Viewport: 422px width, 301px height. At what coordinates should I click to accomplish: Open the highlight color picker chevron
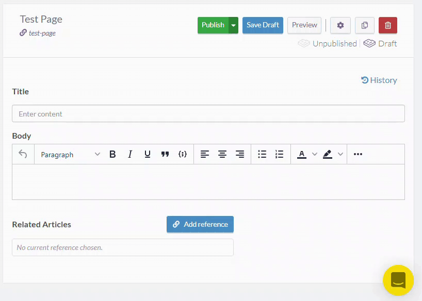pyautogui.click(x=340, y=154)
